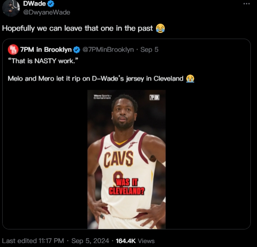Open the video thumbnail with Cavs jersey
This screenshot has width=257, height=247.
tap(127, 160)
